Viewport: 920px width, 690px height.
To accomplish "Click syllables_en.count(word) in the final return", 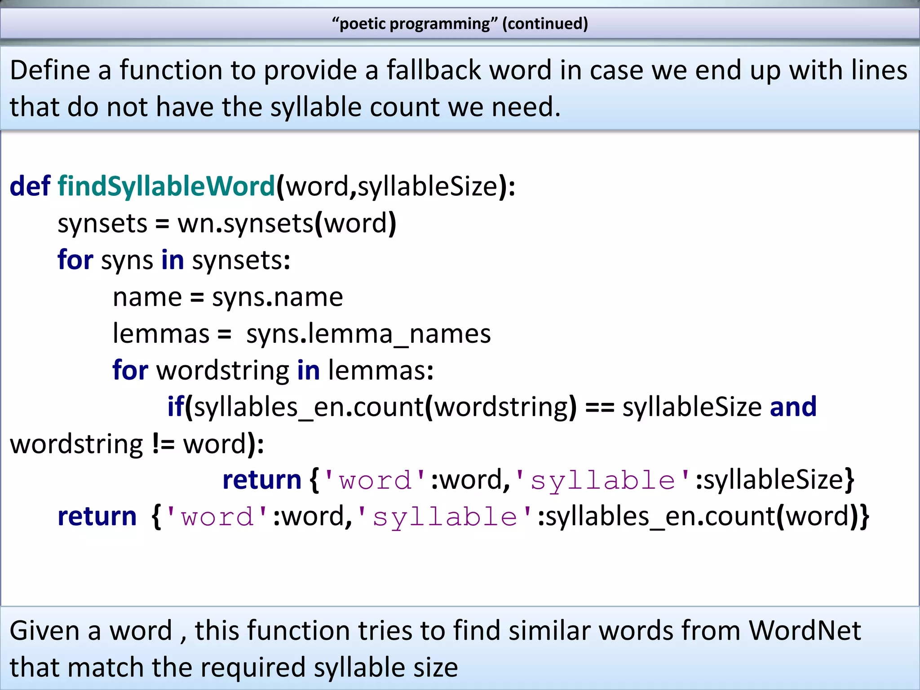I will coord(703,517).
